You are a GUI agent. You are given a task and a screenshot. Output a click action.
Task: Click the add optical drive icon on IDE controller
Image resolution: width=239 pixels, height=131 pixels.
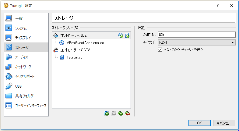click(x=121, y=35)
